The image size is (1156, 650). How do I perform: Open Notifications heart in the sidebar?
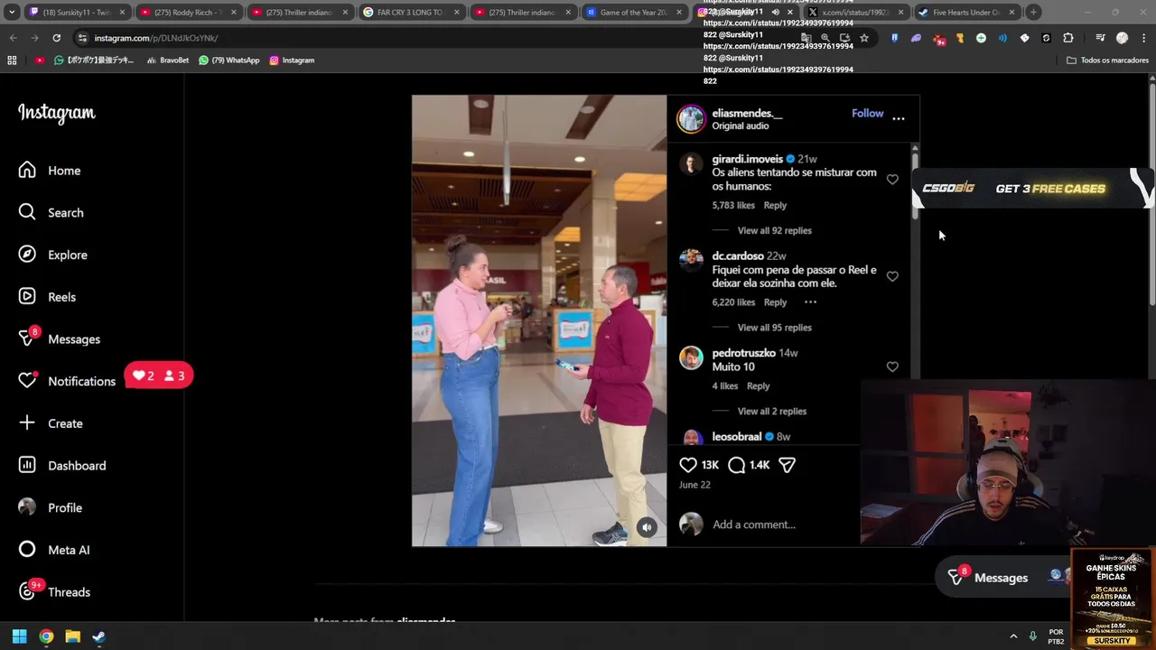point(27,381)
